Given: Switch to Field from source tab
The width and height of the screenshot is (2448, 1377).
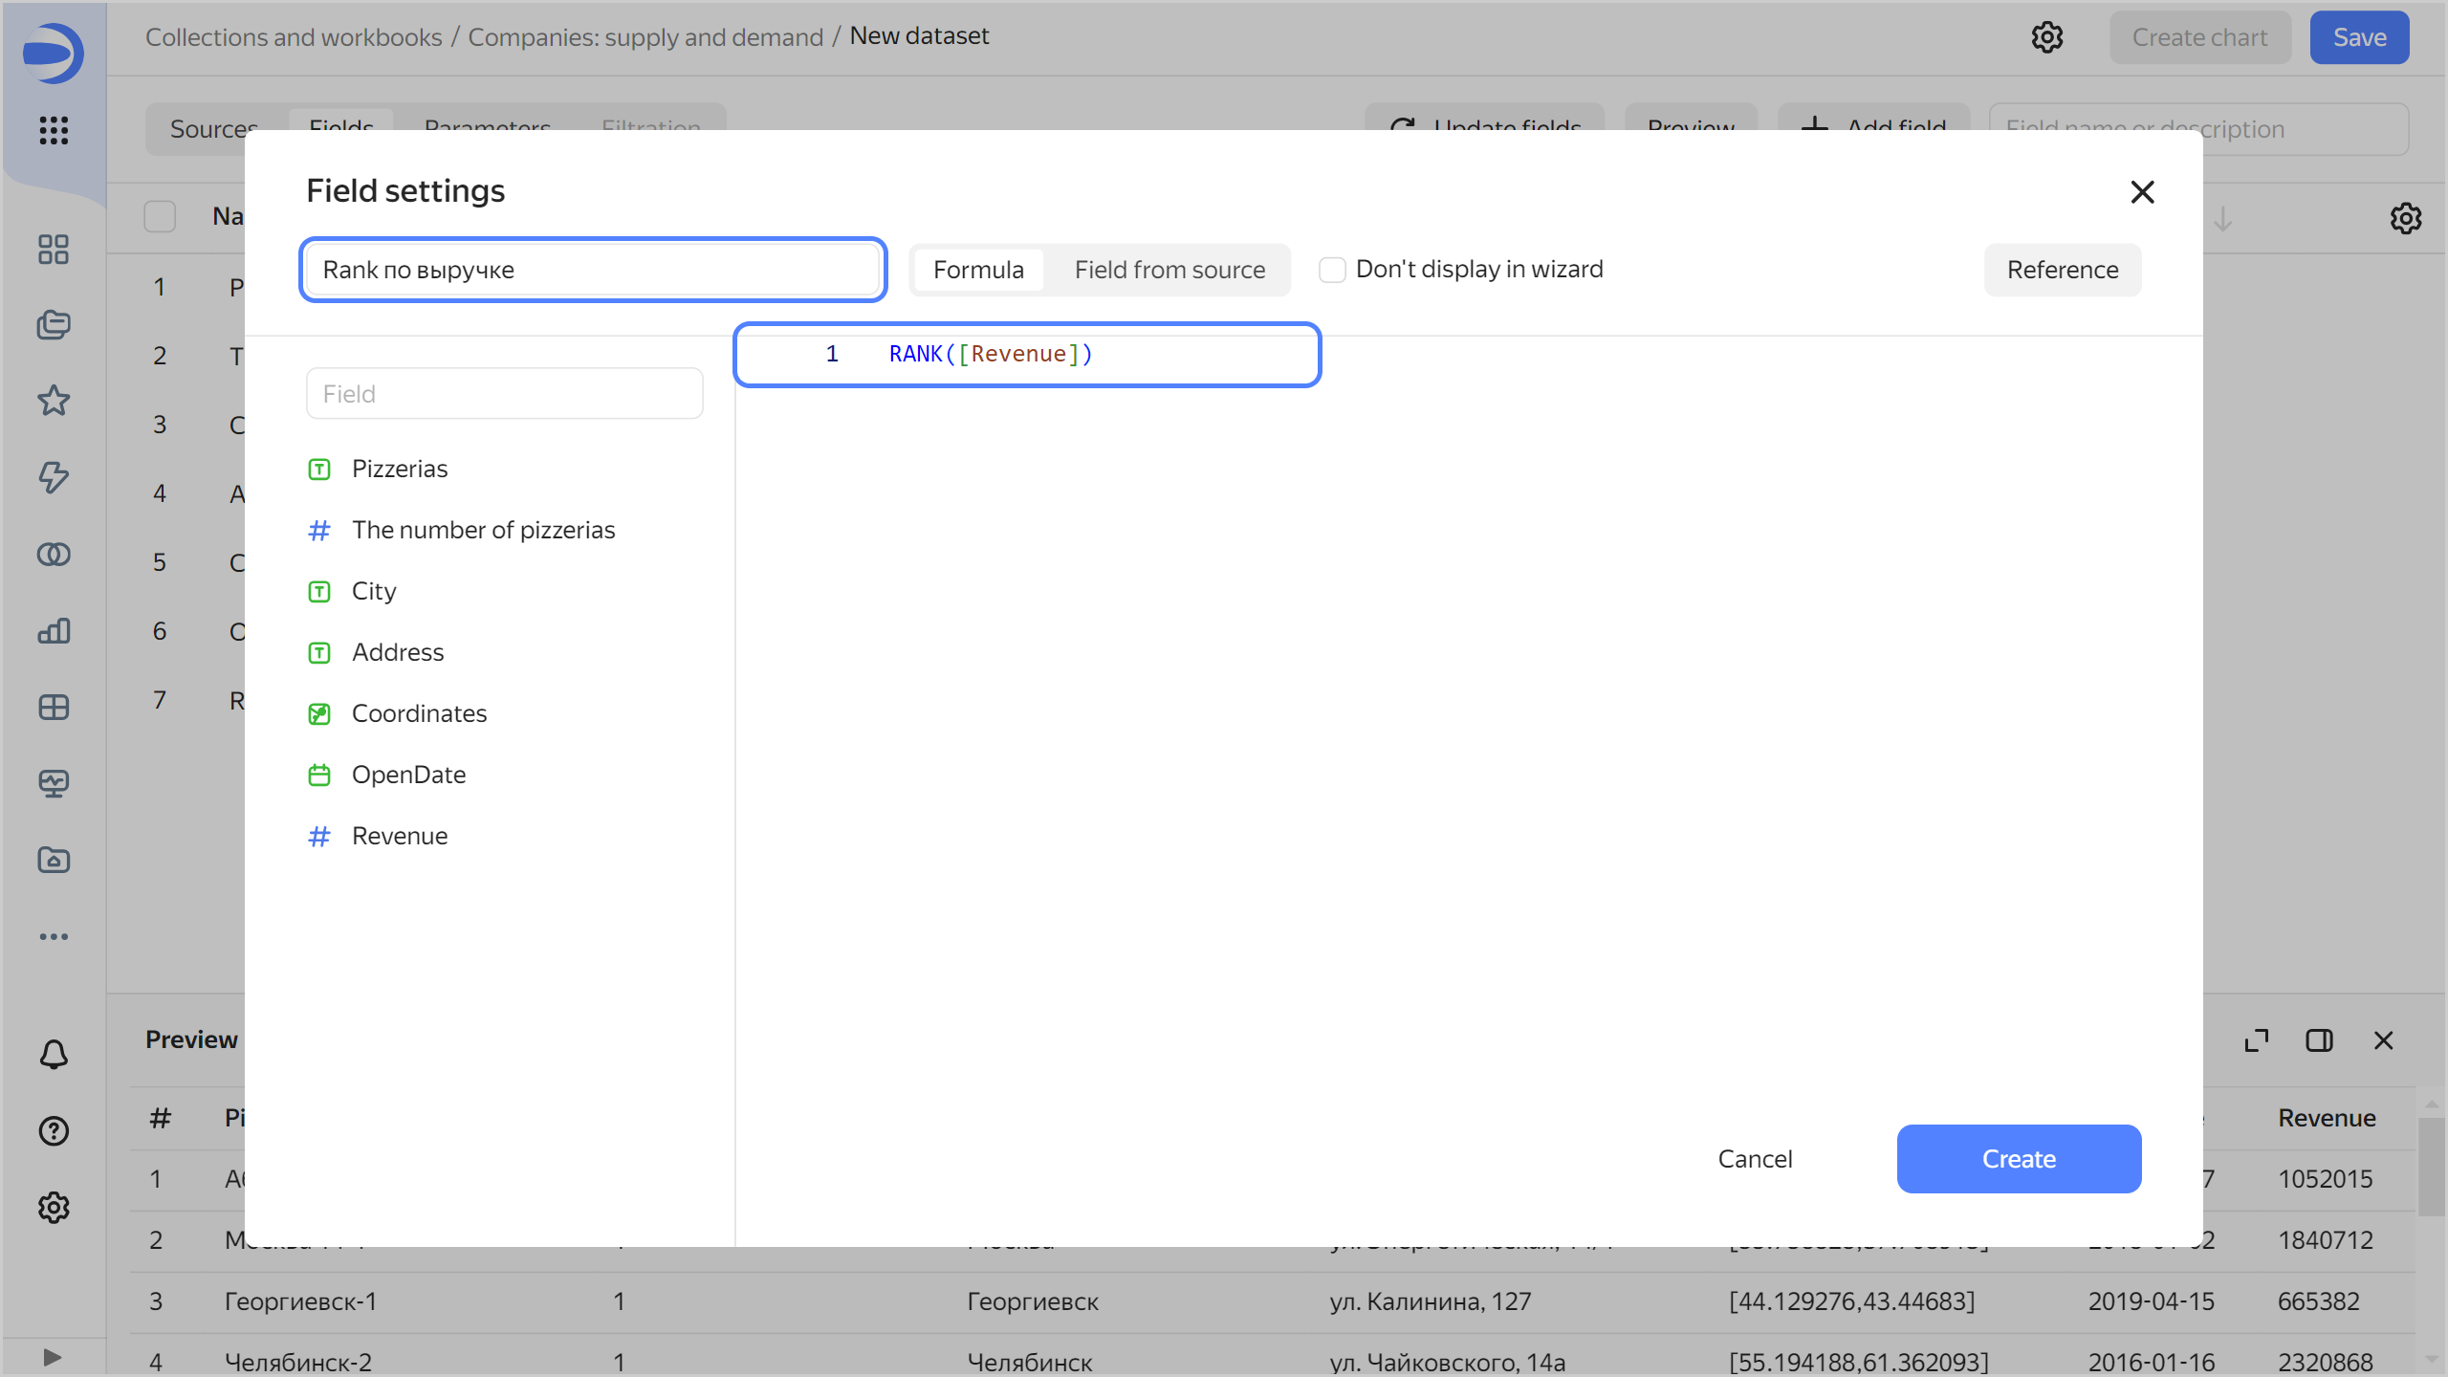Looking at the screenshot, I should (x=1169, y=270).
